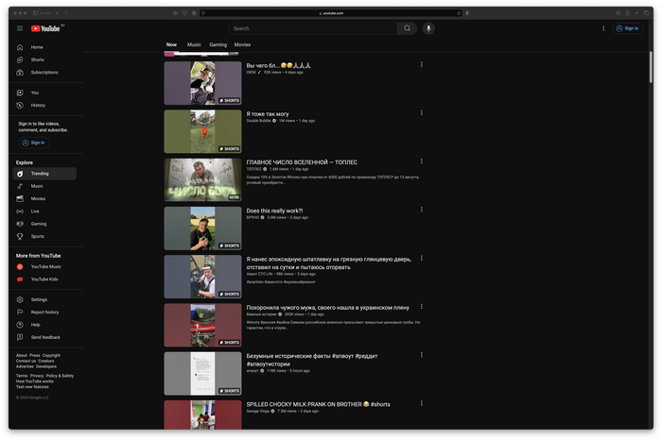Screen dimensions: 662x440
Task: Click into the Search input field
Action: tap(312, 28)
